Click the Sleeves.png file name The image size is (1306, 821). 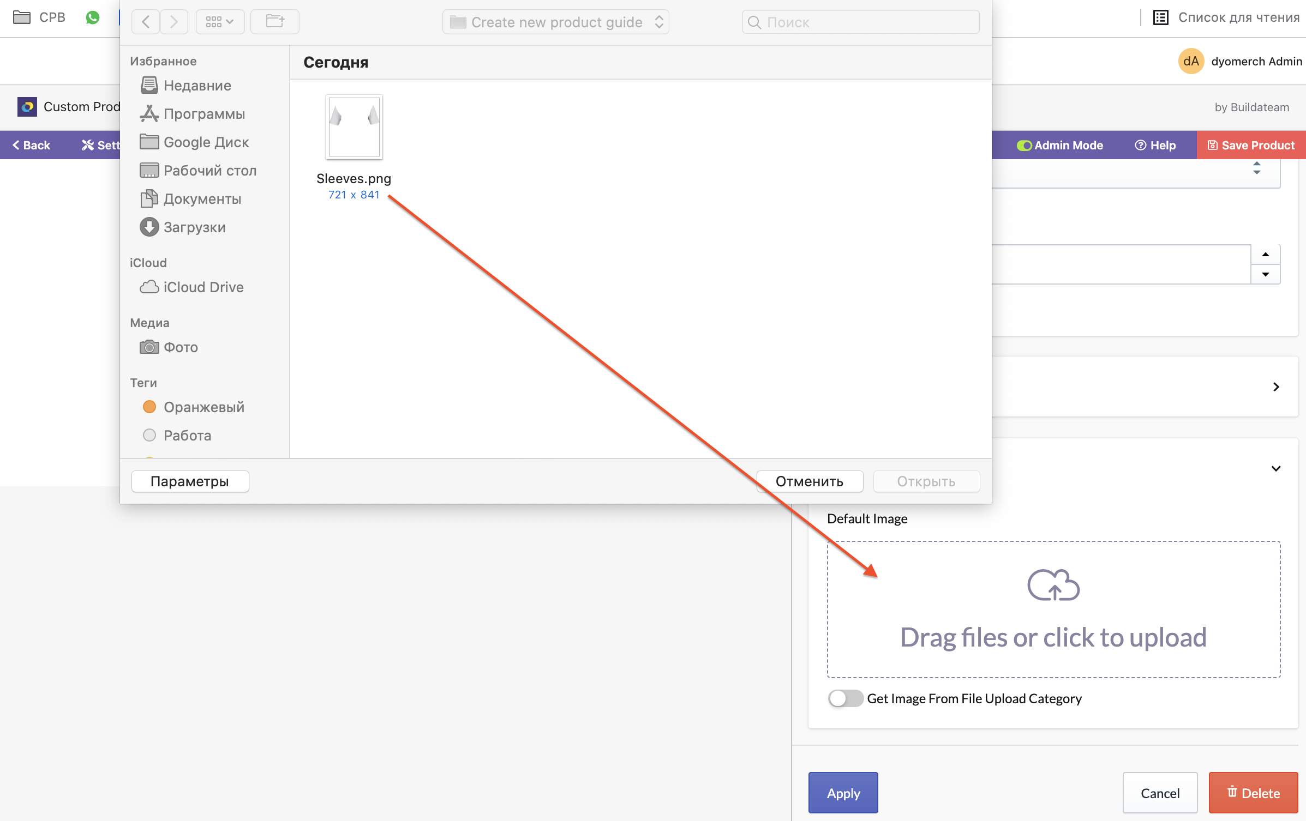[354, 178]
